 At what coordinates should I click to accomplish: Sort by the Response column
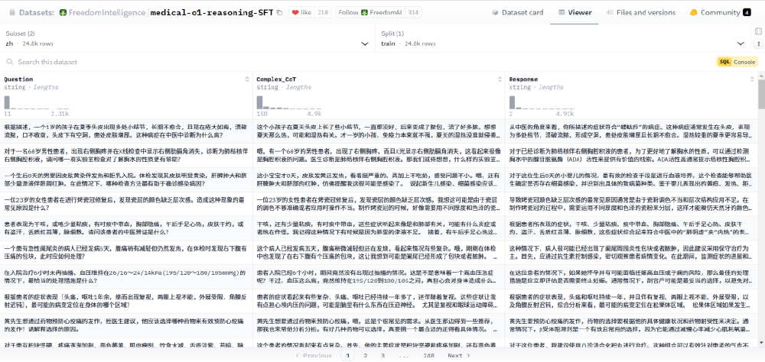click(x=752, y=79)
